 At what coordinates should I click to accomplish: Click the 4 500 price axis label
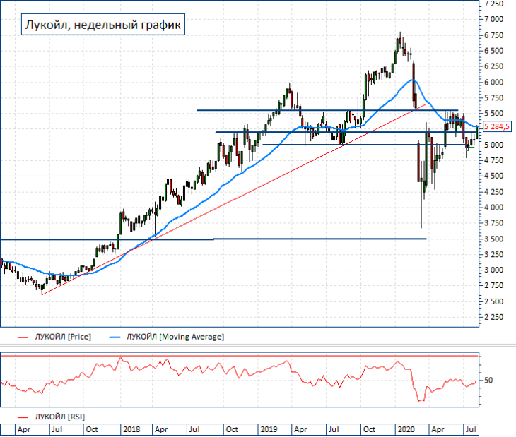coord(493,176)
